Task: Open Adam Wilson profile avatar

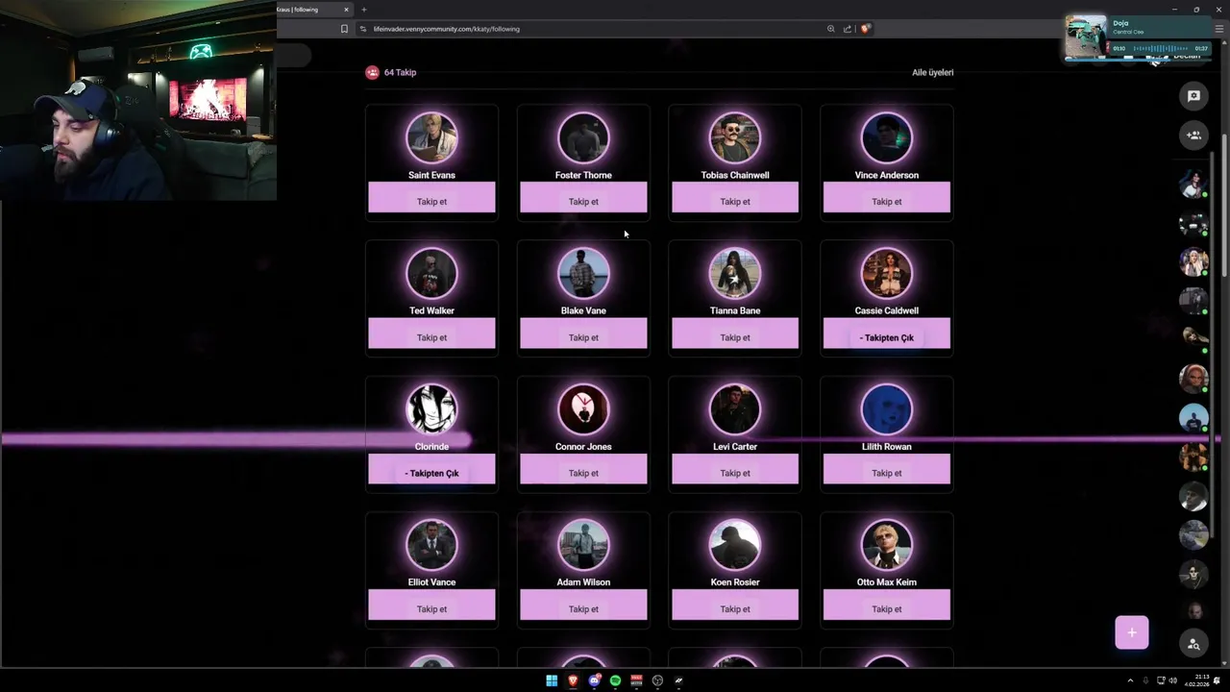Action: (x=583, y=545)
